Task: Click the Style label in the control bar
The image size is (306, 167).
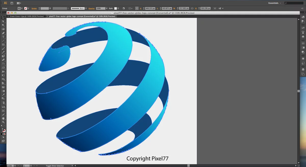Action: [111, 8]
